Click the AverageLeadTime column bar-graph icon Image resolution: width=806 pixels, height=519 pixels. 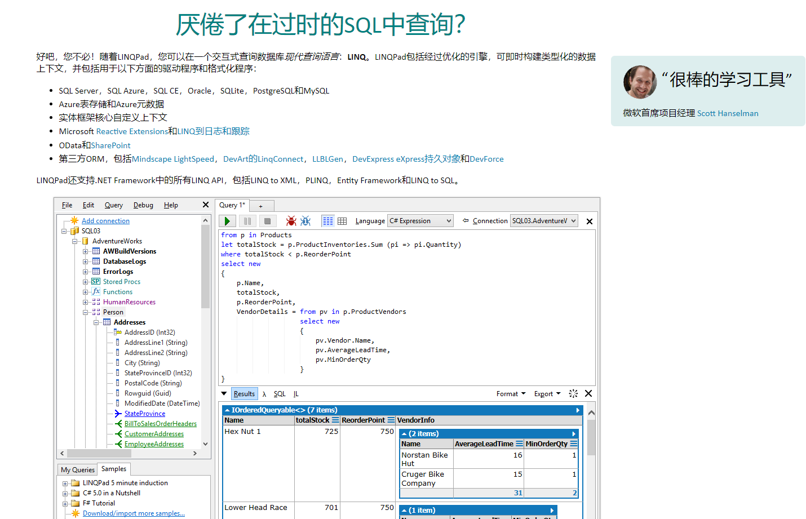pyautogui.click(x=519, y=443)
